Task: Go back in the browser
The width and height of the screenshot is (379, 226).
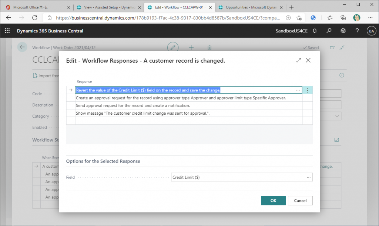Action: [x=9, y=18]
